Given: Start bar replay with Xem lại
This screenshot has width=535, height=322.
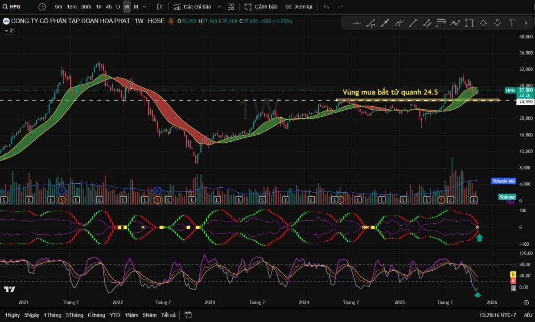Looking at the screenshot, I should (299, 7).
